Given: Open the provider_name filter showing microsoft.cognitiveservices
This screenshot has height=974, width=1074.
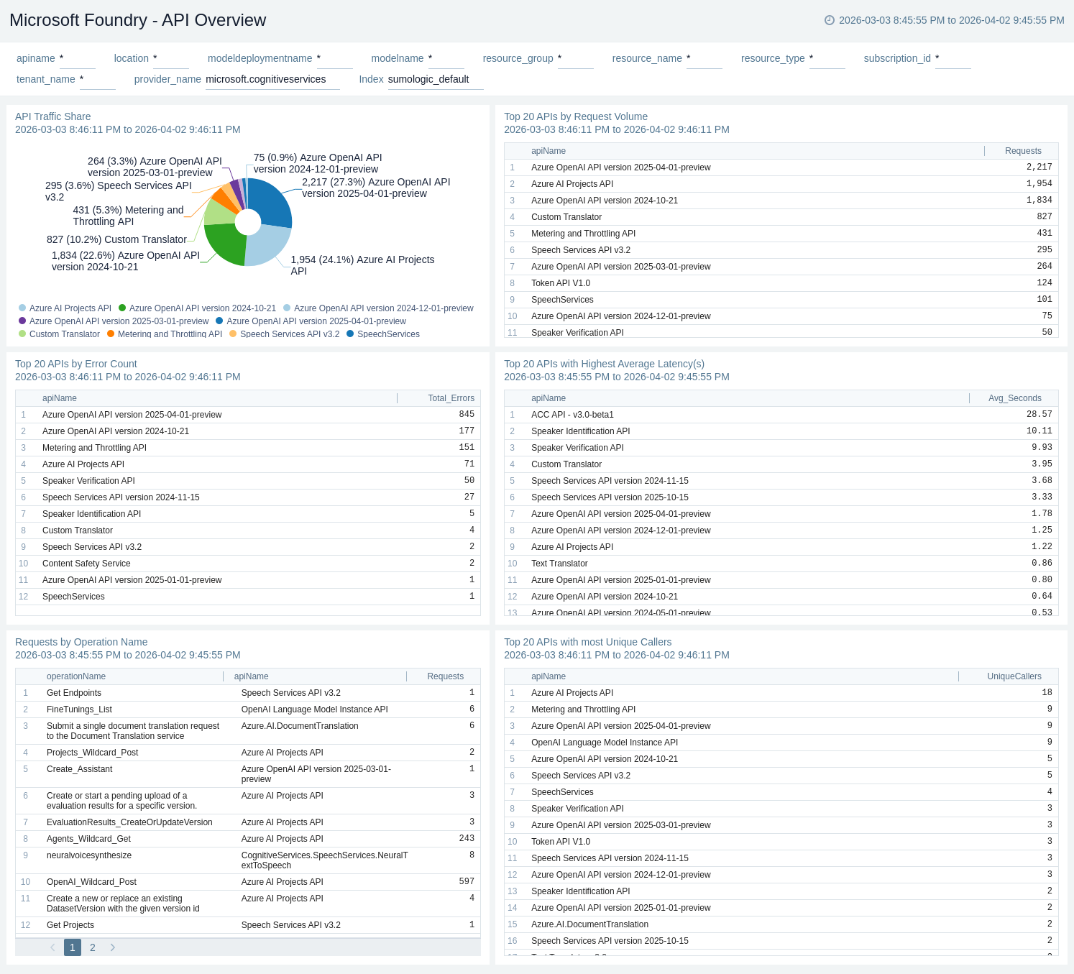Looking at the screenshot, I should pos(272,80).
